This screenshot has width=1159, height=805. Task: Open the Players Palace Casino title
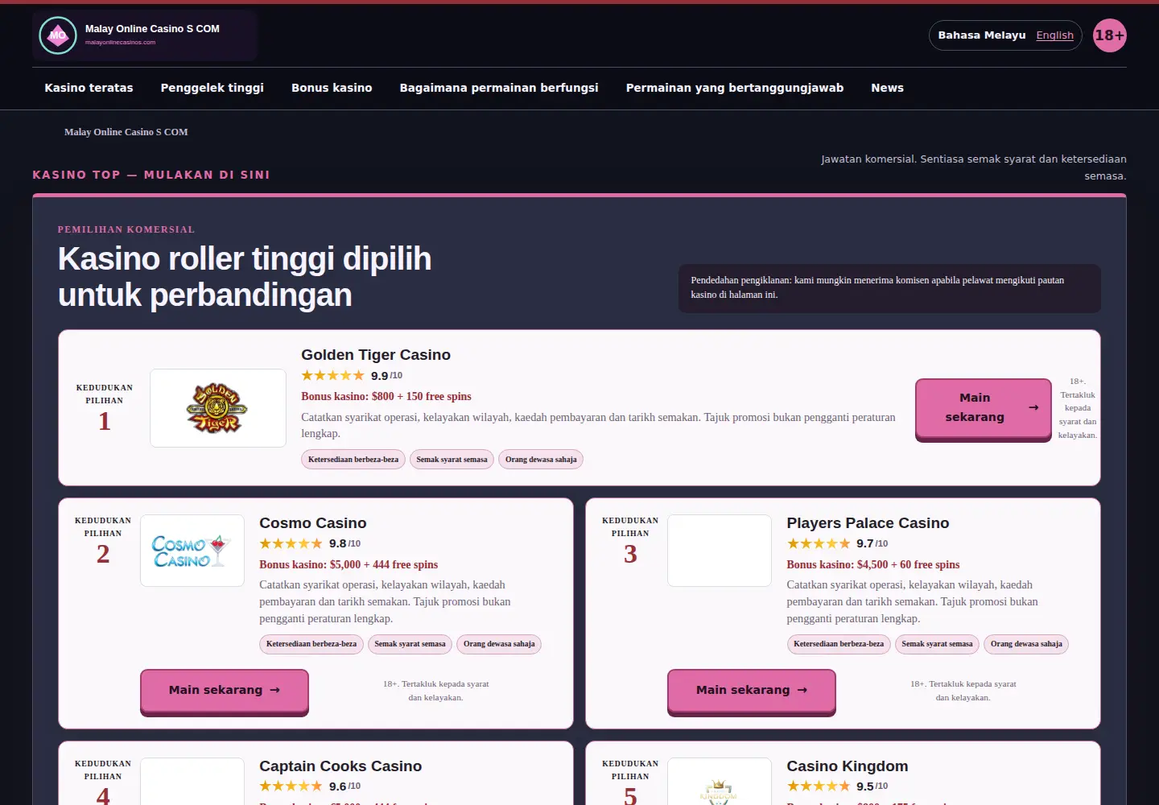pyautogui.click(x=868, y=523)
